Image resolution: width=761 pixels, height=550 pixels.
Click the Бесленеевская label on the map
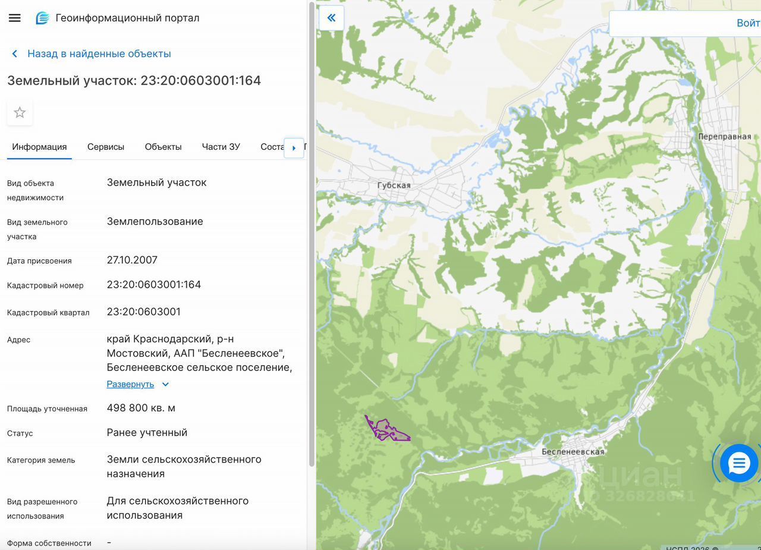(573, 452)
